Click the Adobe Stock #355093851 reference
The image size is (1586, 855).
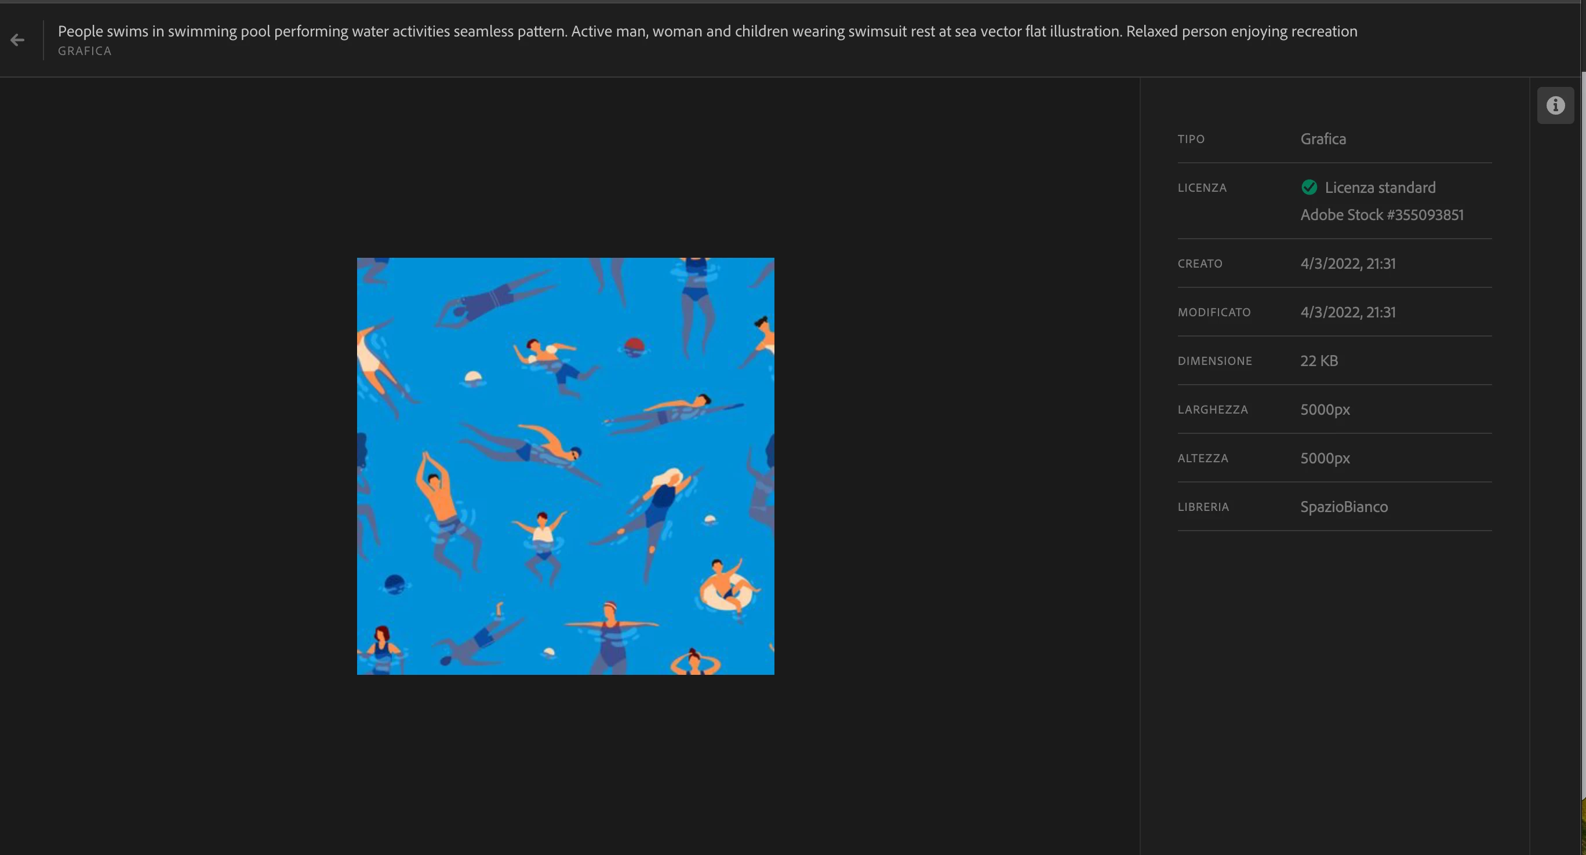(x=1381, y=215)
